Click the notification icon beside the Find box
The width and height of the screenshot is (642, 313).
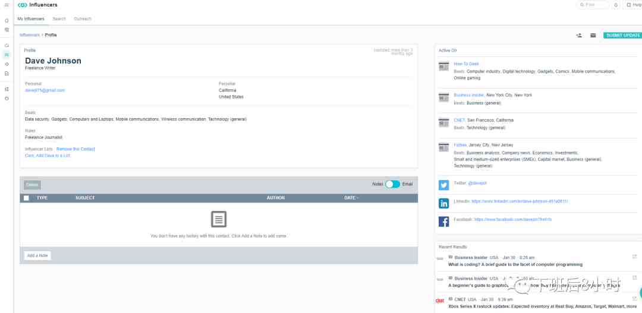coord(616,5)
